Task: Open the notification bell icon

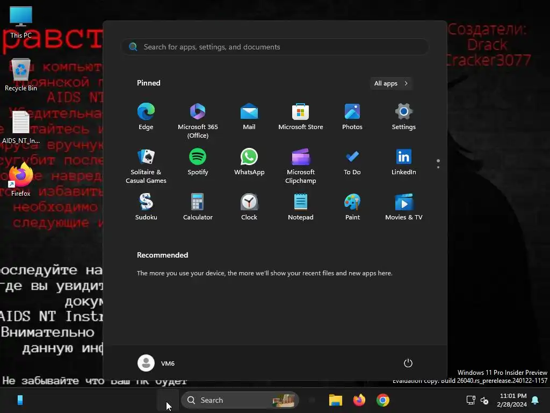Action: click(x=535, y=400)
